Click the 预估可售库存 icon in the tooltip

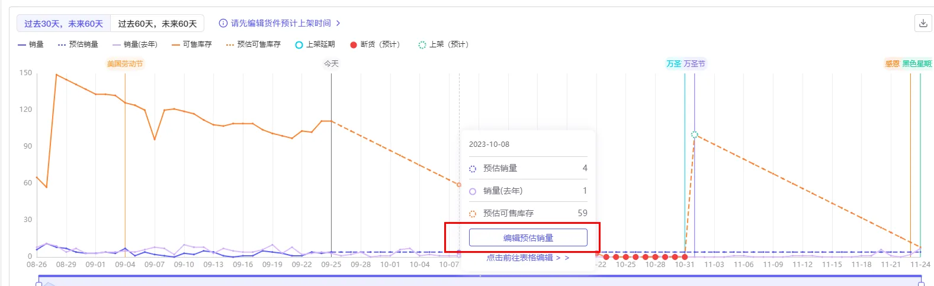[x=473, y=214]
